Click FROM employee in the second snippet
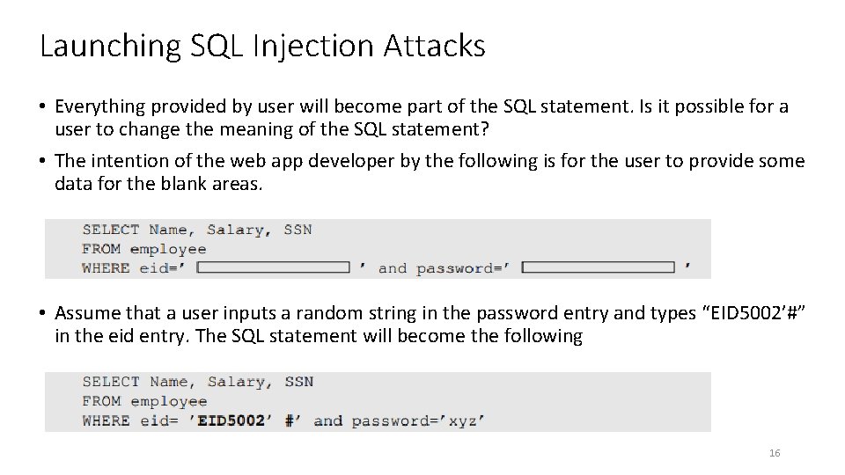The height and width of the screenshot is (475, 845). (x=144, y=401)
